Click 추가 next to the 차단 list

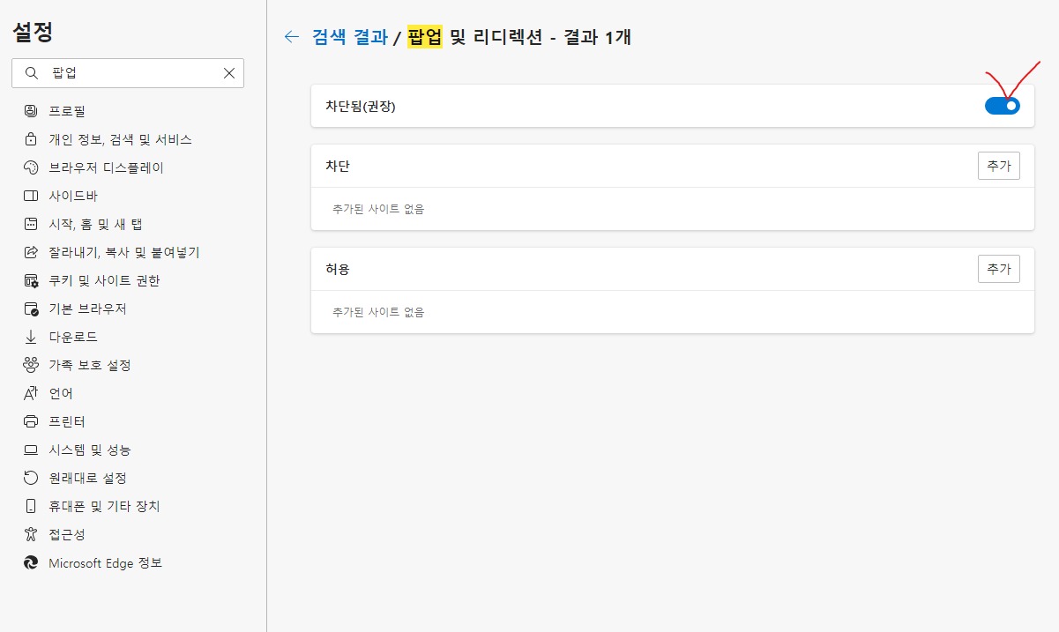(x=998, y=165)
